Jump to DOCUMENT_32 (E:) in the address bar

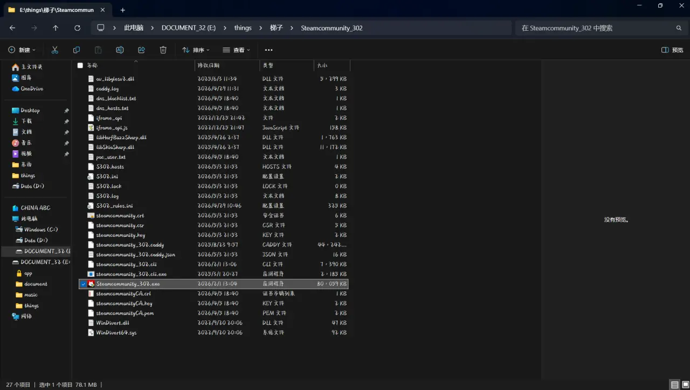pyautogui.click(x=189, y=28)
